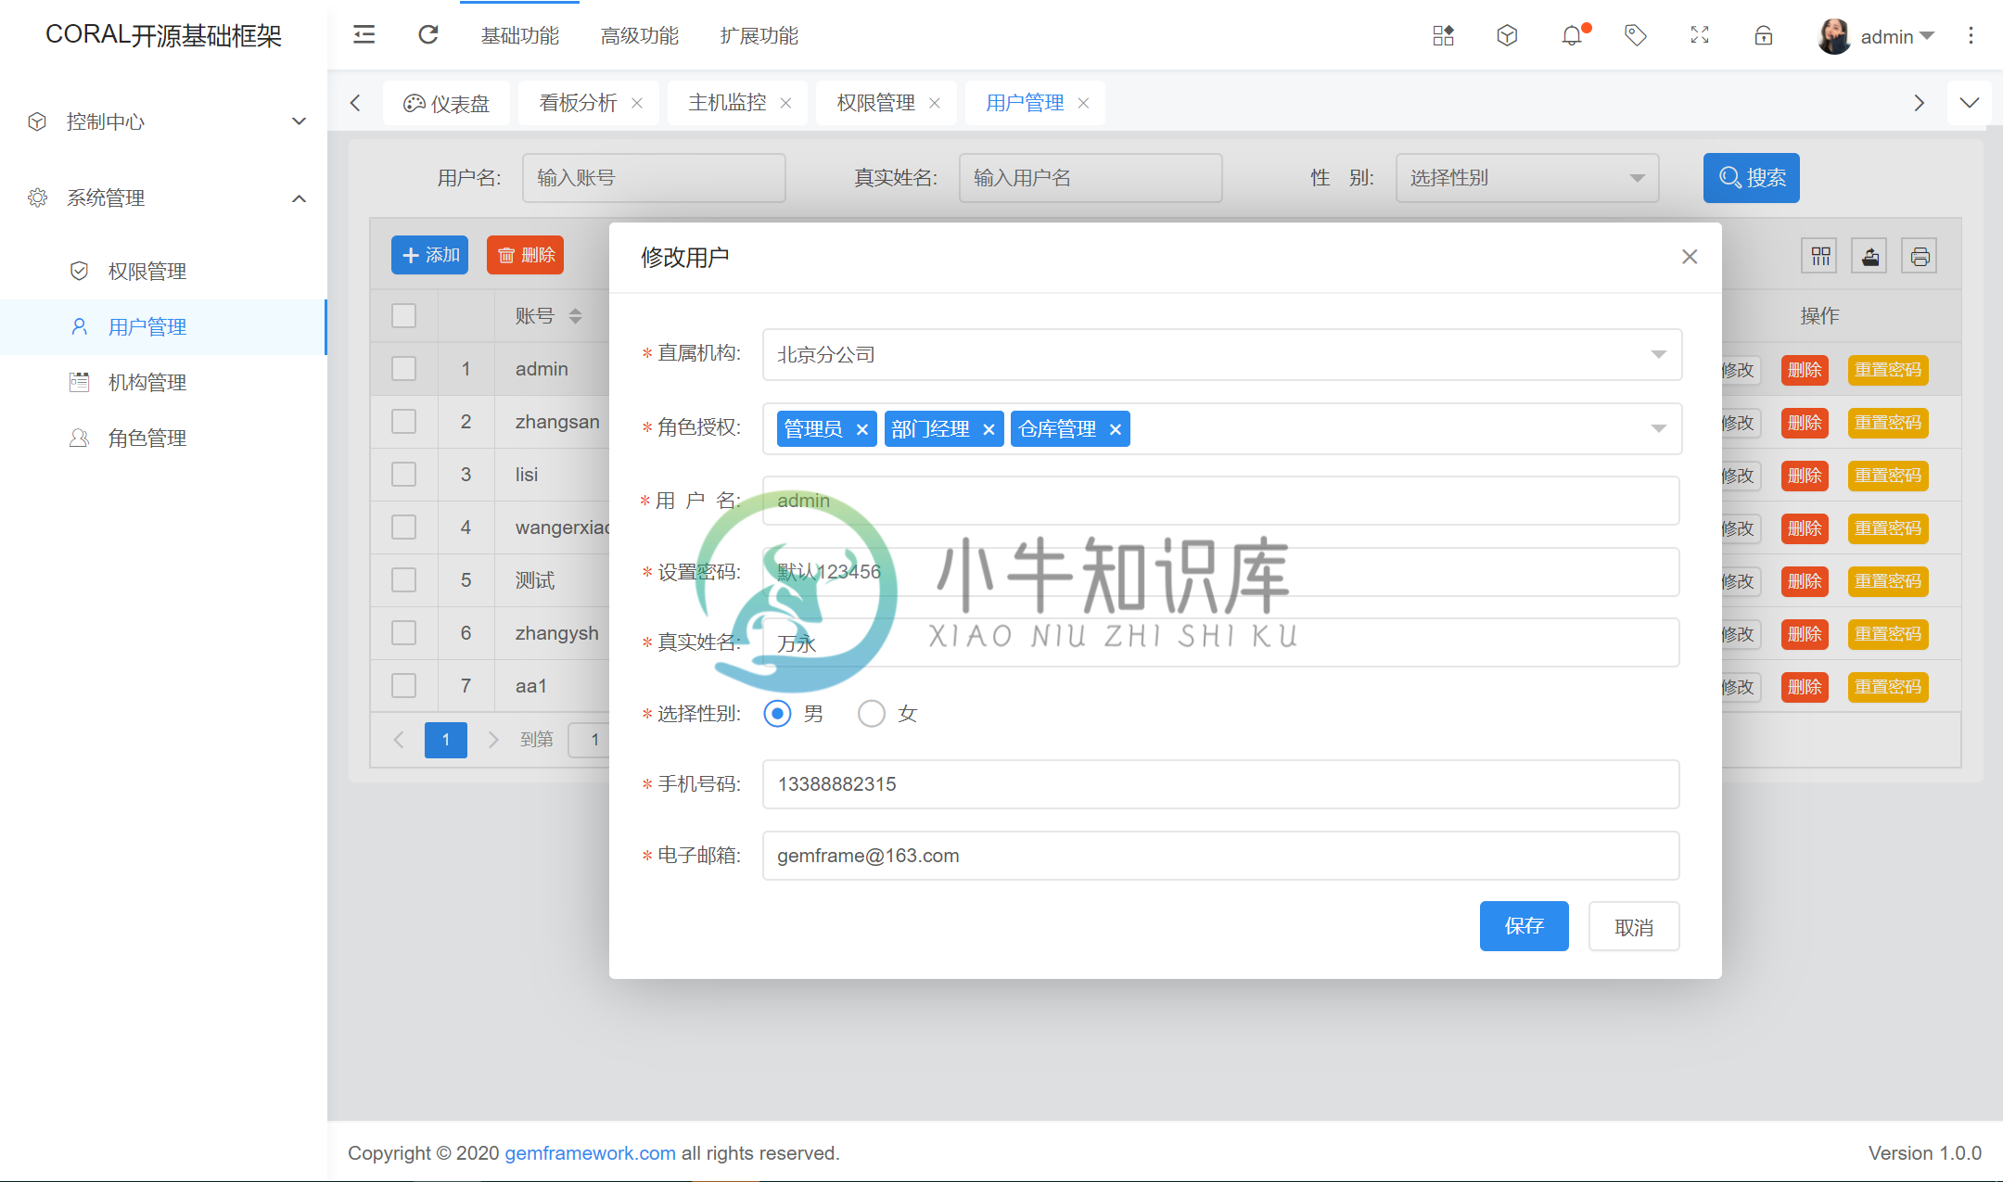
Task: Toggle fullscreen icon in header
Action: [x=1700, y=35]
